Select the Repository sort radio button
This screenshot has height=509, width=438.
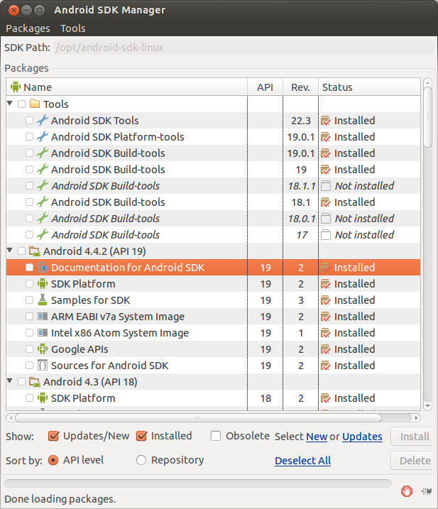[x=141, y=460]
